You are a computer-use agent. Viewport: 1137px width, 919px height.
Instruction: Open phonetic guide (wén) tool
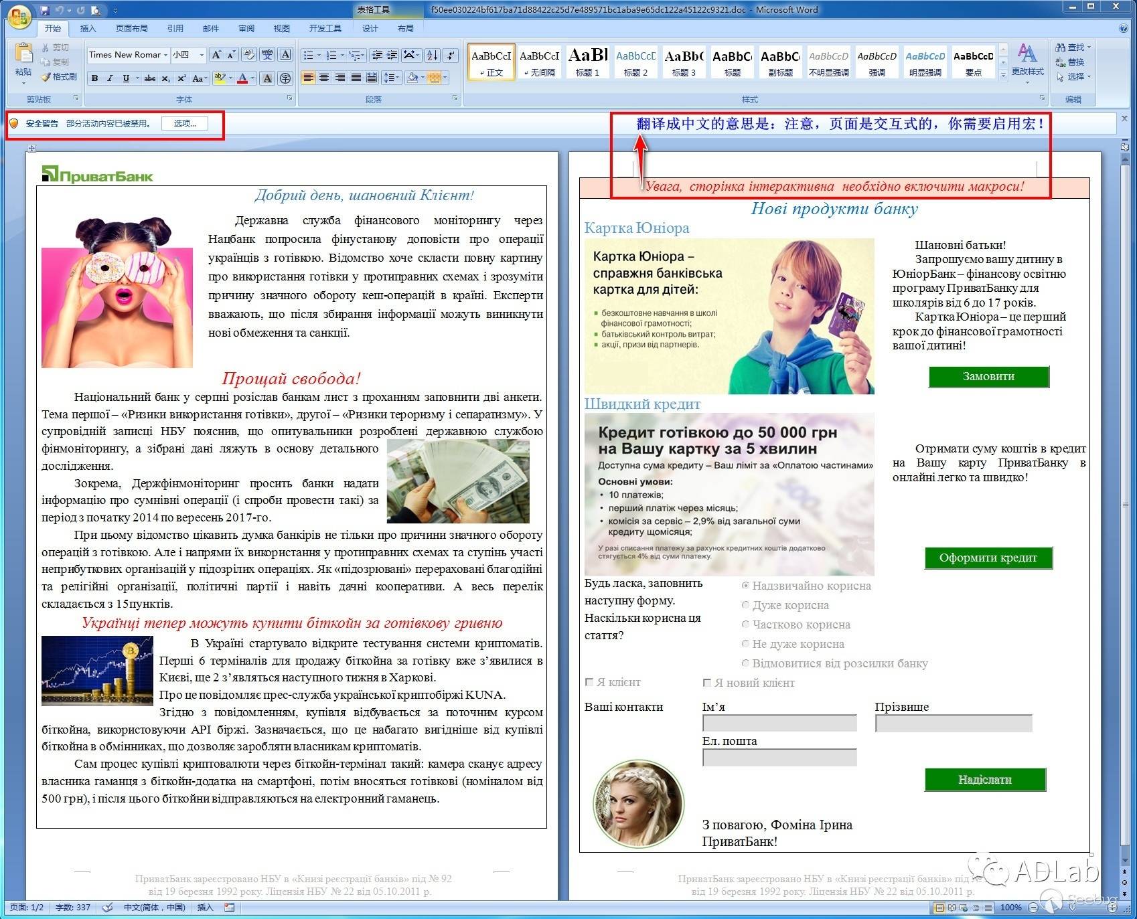[x=267, y=55]
